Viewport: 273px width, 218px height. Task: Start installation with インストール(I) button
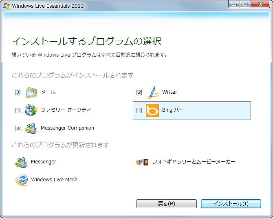[x=231, y=204]
